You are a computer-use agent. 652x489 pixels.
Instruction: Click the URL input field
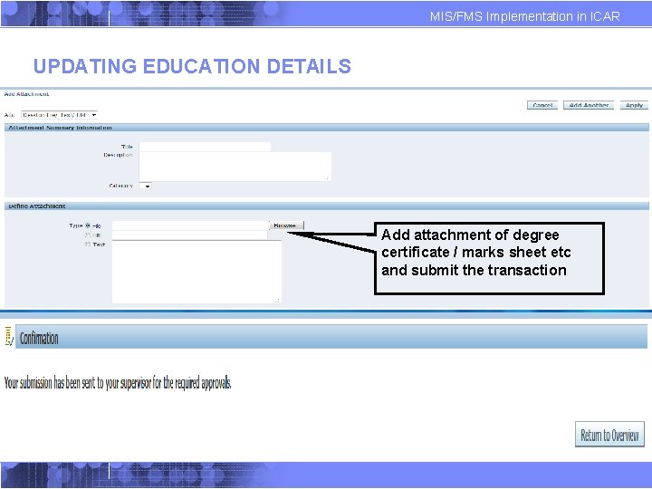click(189, 235)
